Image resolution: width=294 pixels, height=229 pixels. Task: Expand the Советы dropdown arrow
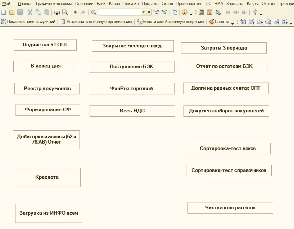(x=232, y=22)
